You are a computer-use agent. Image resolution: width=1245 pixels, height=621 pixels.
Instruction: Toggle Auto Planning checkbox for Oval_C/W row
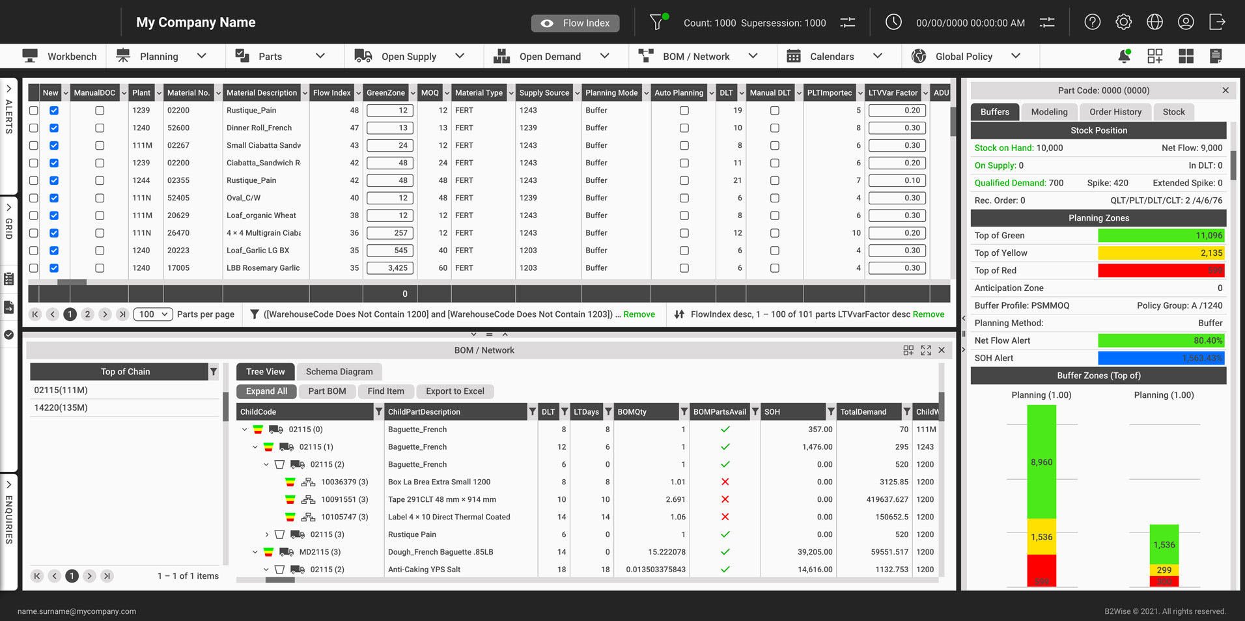pos(684,198)
